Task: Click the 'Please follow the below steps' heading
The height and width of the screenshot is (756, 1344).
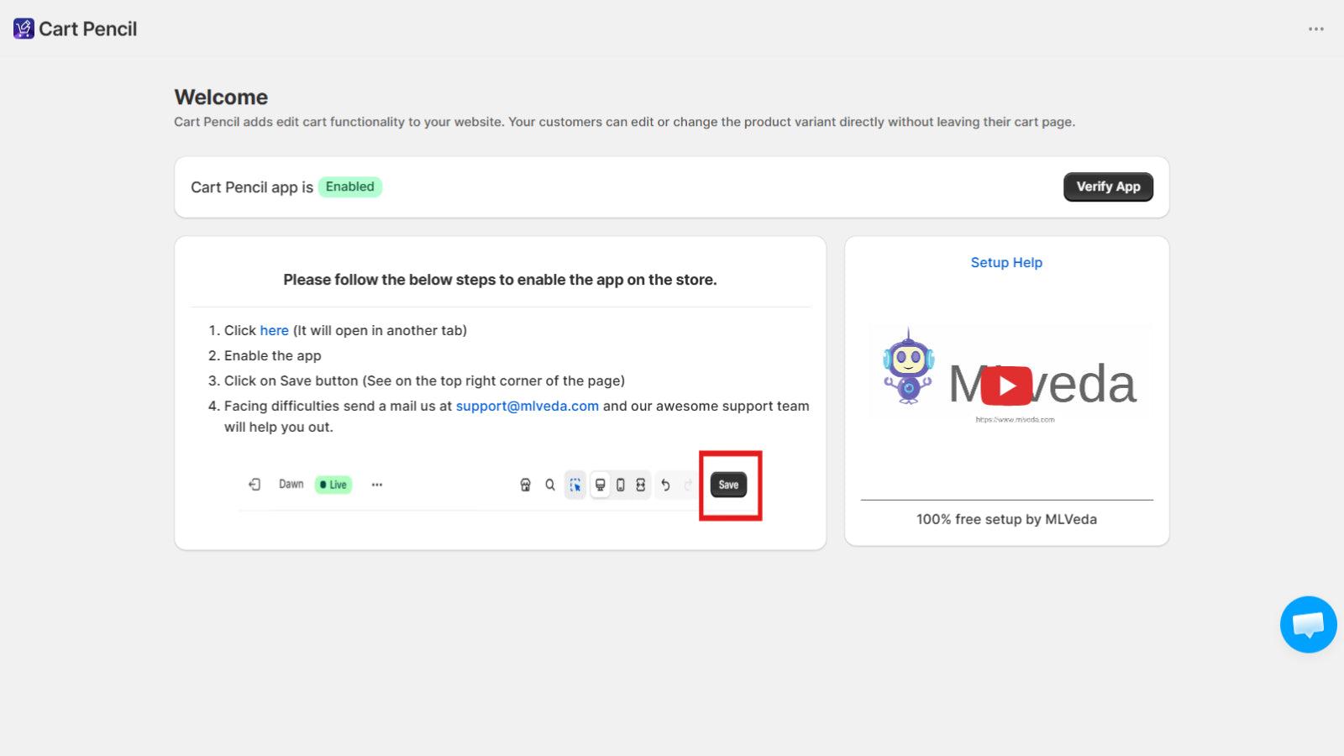Action: pos(500,280)
